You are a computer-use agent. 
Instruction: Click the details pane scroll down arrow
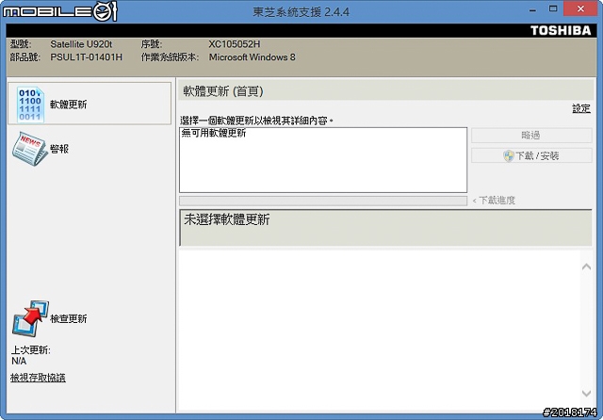[586, 393]
